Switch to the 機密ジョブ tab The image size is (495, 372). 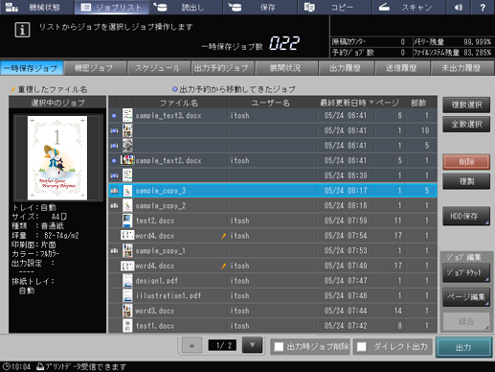tap(95, 68)
